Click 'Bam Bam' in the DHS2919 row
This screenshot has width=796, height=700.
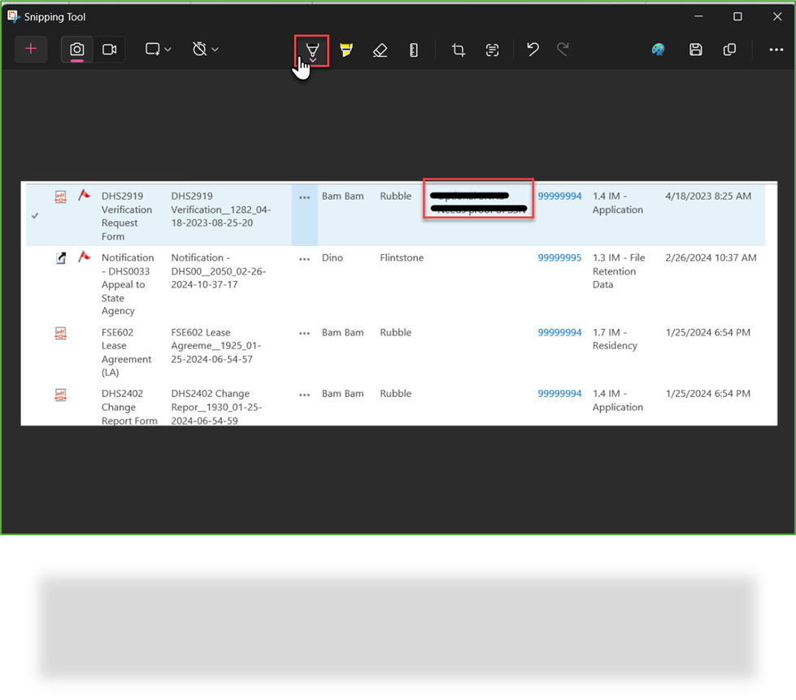point(342,197)
